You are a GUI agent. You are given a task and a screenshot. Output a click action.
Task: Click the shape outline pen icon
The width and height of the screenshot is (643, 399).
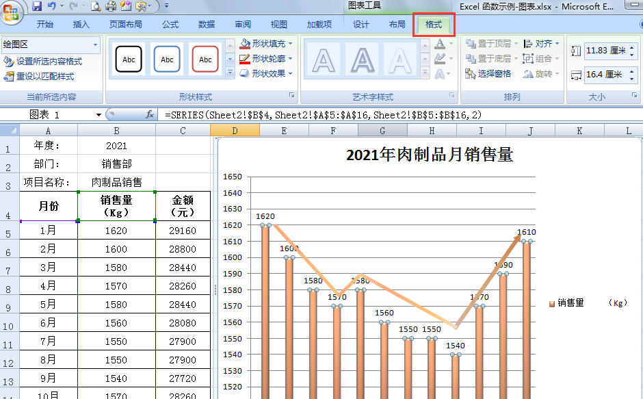(245, 59)
